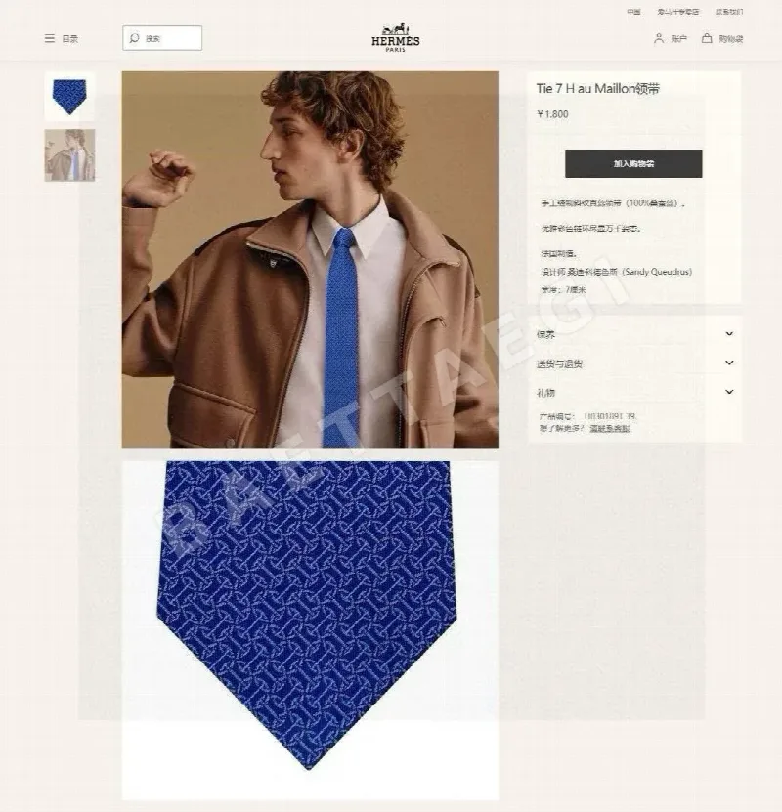Select the model photo thumbnail
Image resolution: width=782 pixels, height=812 pixels.
click(x=69, y=154)
